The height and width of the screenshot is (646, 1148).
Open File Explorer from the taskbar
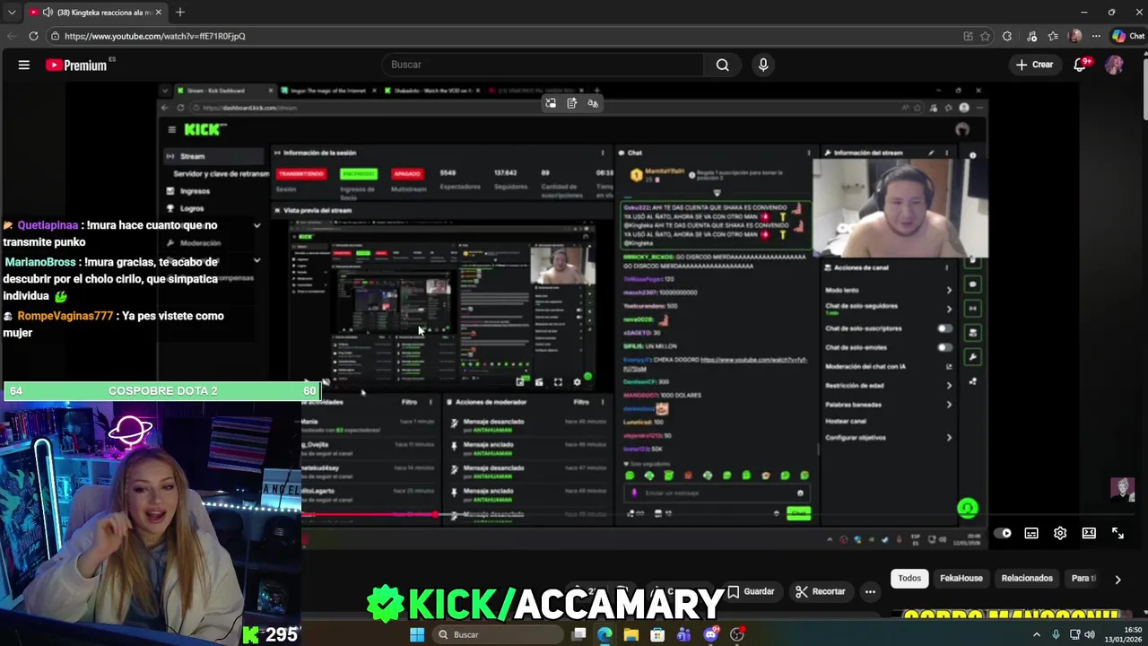[x=631, y=634]
